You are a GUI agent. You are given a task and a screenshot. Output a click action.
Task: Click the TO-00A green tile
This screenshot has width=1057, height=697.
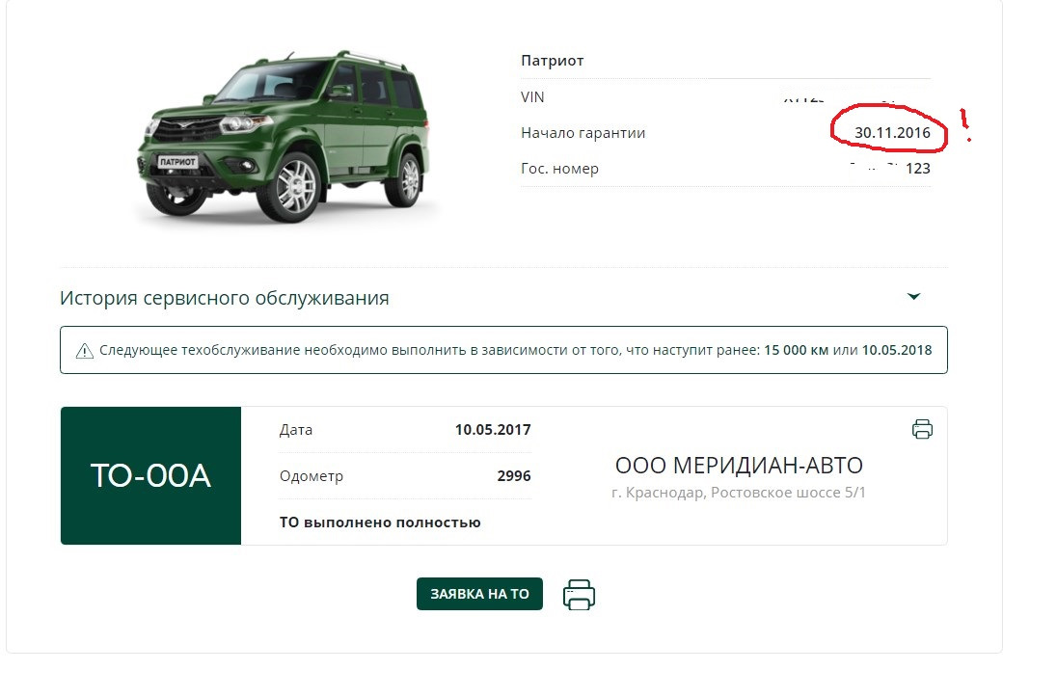pyautogui.click(x=151, y=476)
